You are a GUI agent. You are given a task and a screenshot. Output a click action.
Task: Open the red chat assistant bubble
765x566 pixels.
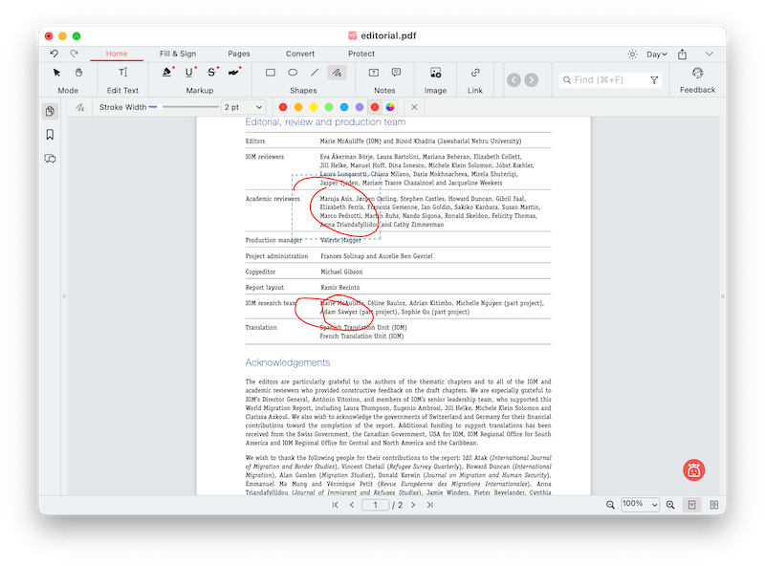(x=694, y=470)
